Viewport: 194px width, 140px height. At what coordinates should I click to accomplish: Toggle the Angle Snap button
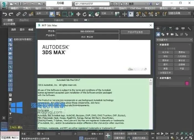pyautogui.click(x=144, y=14)
